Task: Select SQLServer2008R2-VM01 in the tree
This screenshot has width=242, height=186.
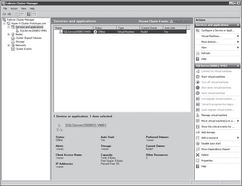Action: [x=33, y=31]
